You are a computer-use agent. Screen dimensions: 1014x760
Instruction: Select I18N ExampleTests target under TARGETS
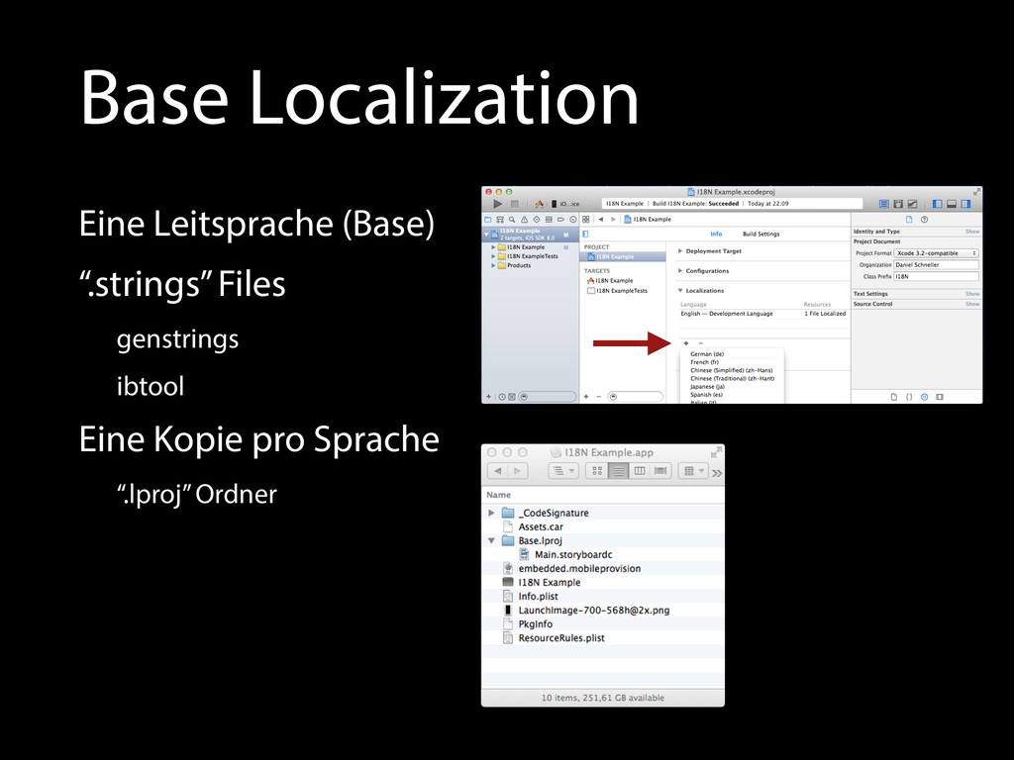point(617,291)
